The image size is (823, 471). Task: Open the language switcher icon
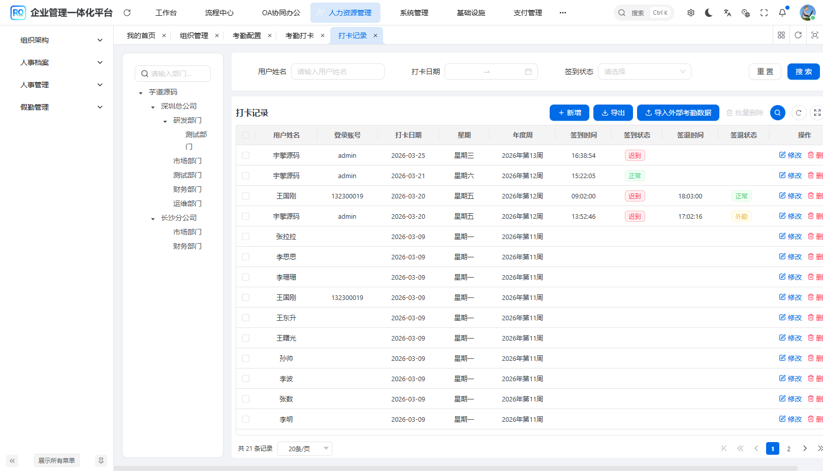(727, 12)
